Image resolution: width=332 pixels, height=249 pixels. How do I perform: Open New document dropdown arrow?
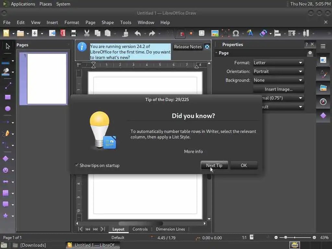13,33
